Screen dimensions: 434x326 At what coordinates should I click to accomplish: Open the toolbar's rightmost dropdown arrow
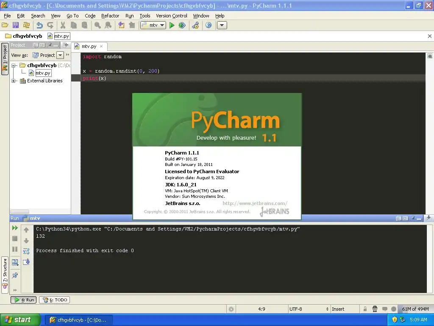[222, 25]
